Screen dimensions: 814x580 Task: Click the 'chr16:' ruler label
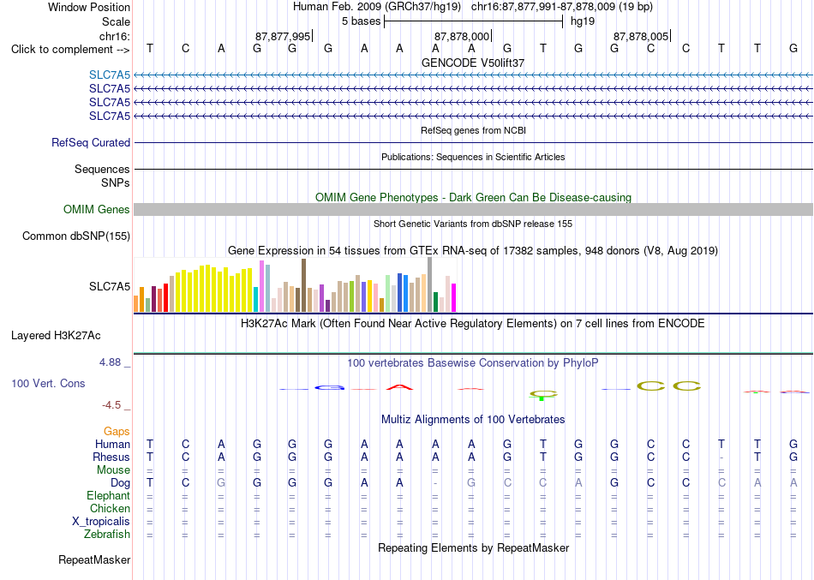pos(115,36)
